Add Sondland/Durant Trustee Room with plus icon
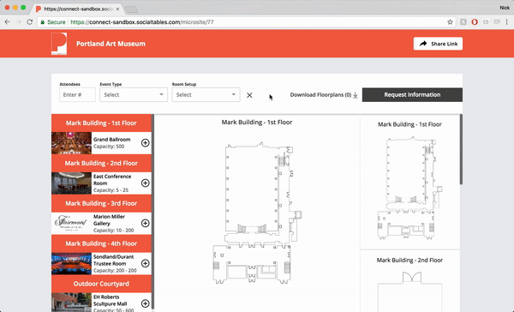The width and height of the screenshot is (514, 312). (x=146, y=263)
